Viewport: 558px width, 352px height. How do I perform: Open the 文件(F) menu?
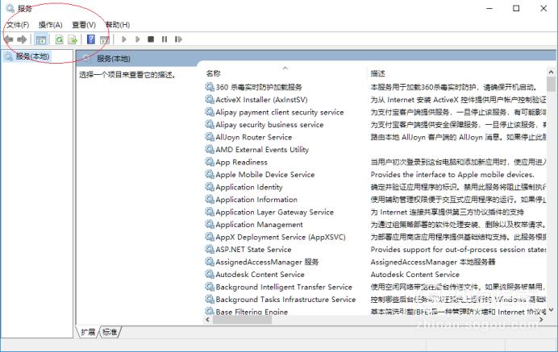[x=18, y=24]
